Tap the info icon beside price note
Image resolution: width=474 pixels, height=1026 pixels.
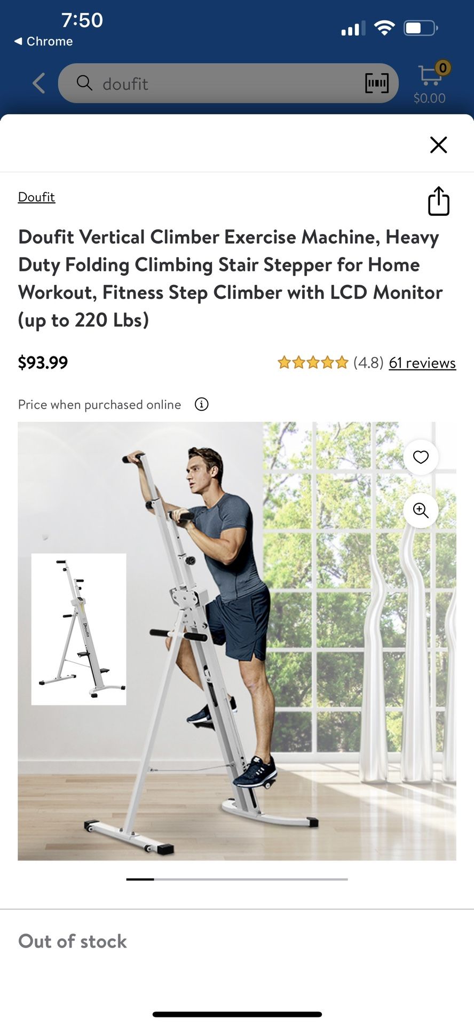pos(201,404)
